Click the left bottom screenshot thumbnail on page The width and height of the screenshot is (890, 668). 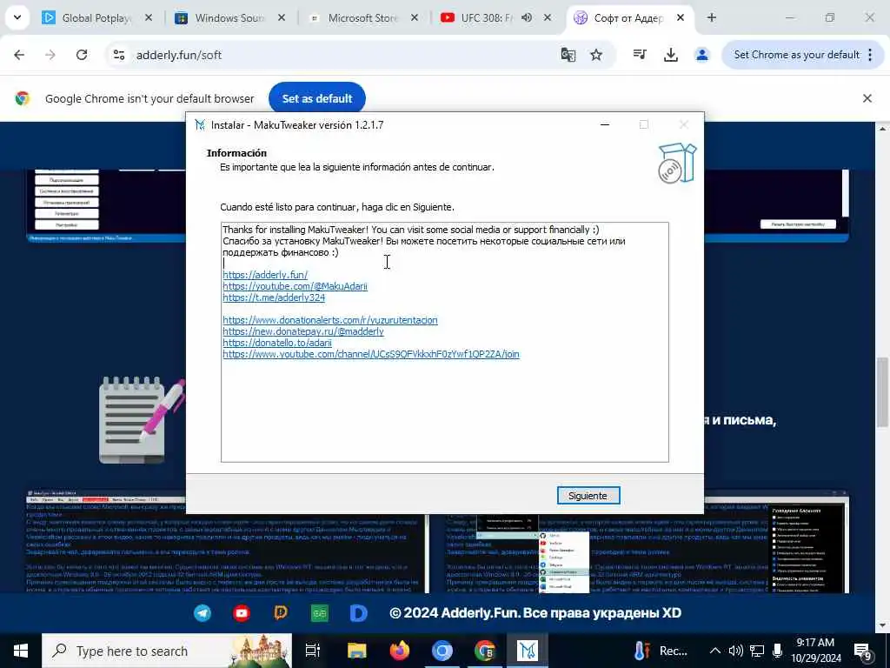(x=226, y=543)
